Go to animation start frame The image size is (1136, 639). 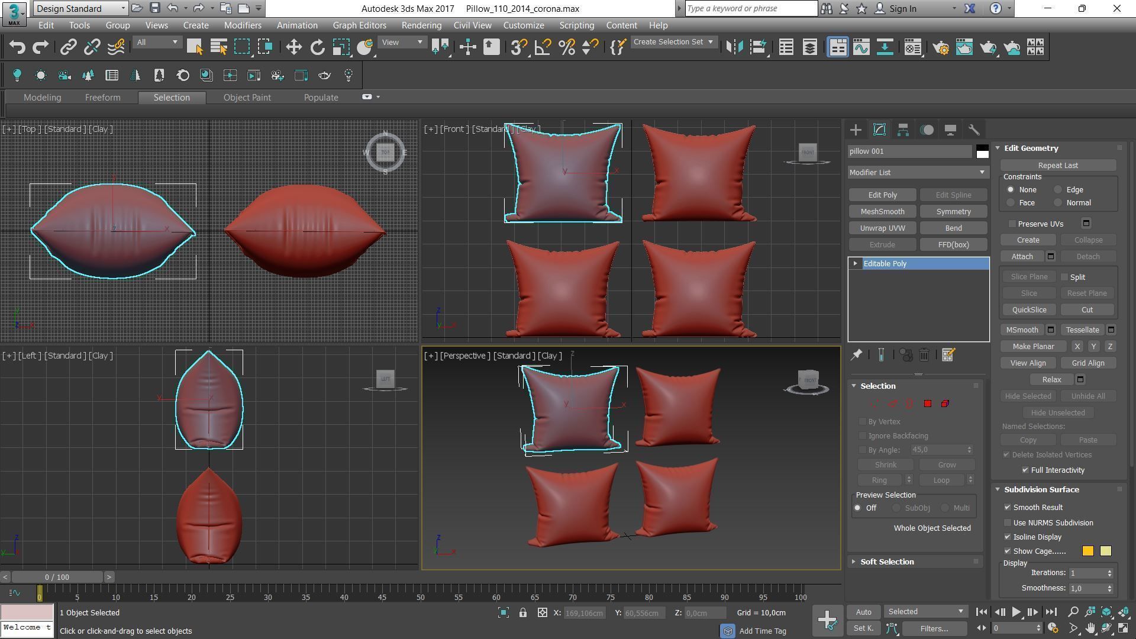click(x=982, y=612)
